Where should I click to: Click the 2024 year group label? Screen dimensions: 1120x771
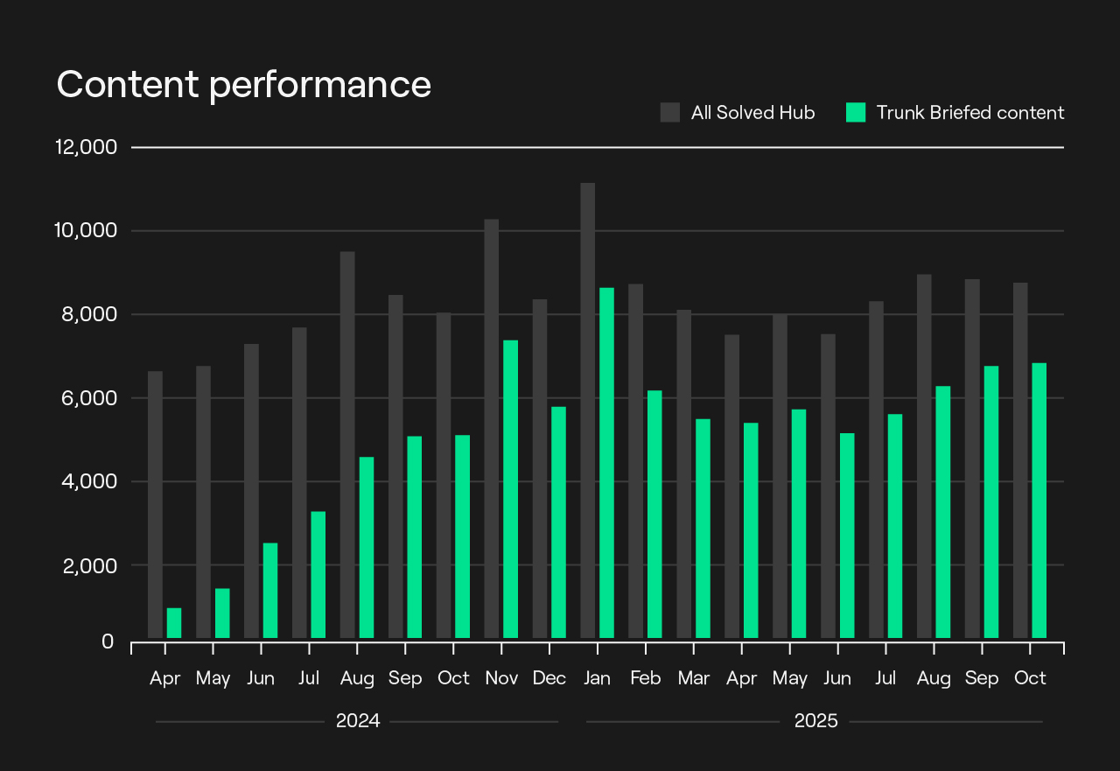pos(358,722)
